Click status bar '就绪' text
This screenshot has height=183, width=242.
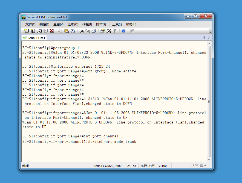click(25, 166)
